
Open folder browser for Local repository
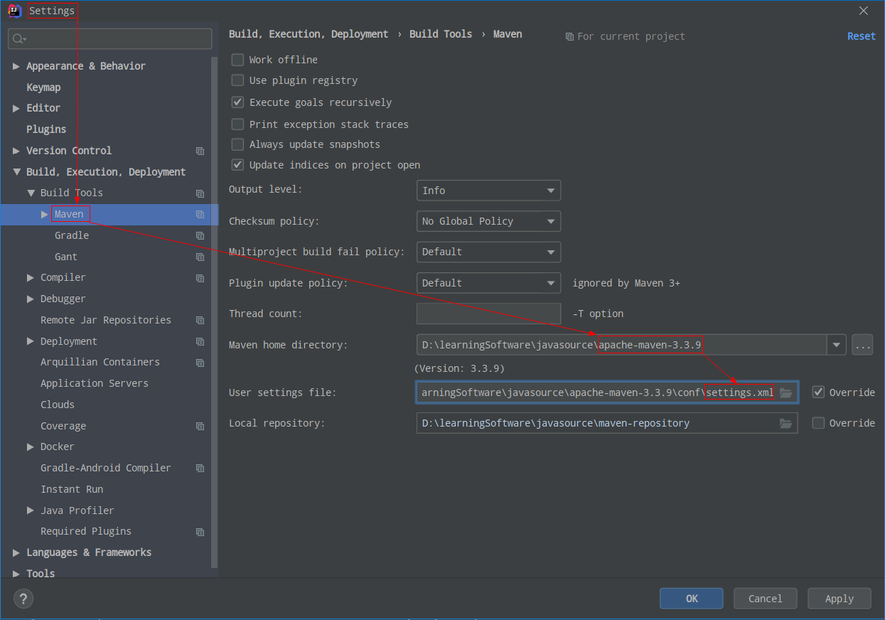pyautogui.click(x=785, y=423)
